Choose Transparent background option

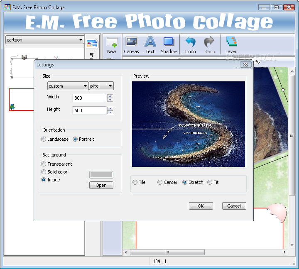click(x=56, y=164)
